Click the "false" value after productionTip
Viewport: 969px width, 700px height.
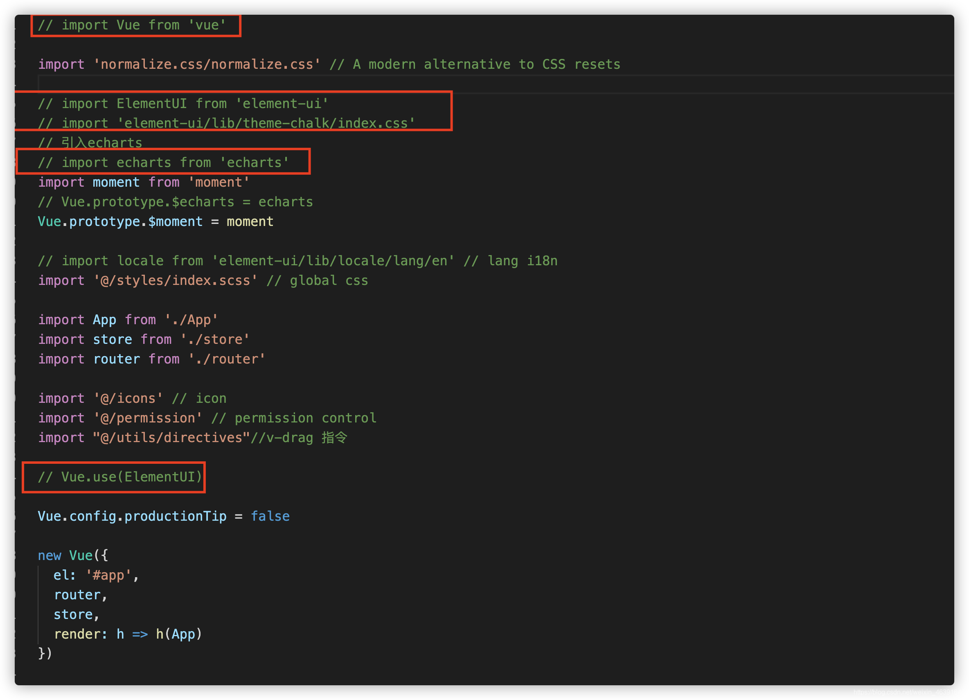tap(270, 517)
